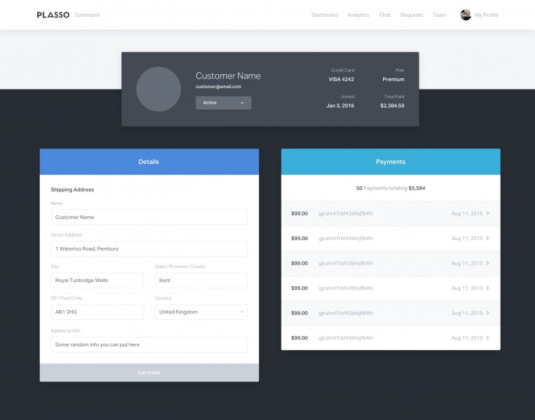Image resolution: width=535 pixels, height=420 pixels.
Task: Click the Details panel header
Action: click(149, 162)
